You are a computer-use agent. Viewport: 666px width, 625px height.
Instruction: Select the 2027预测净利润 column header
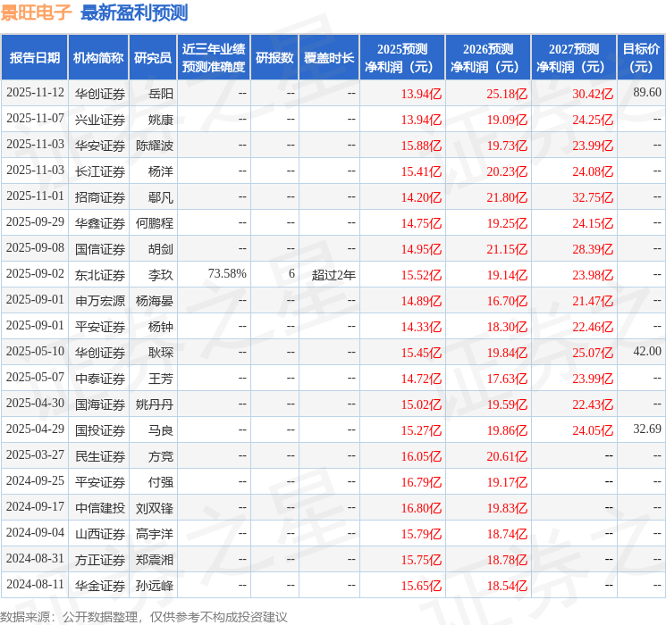(x=574, y=58)
